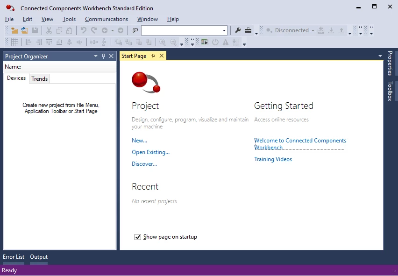Expand overflow options after Zoom Out icon
This screenshot has height=276, width=398.
tap(182, 44)
